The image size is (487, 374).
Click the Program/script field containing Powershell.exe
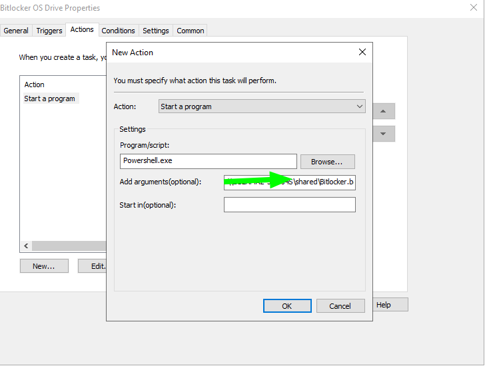(208, 161)
